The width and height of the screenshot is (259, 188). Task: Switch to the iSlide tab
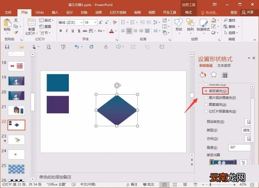40,12
